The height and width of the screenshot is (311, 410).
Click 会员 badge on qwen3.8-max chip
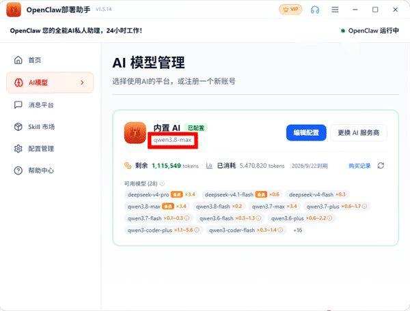[168, 207]
